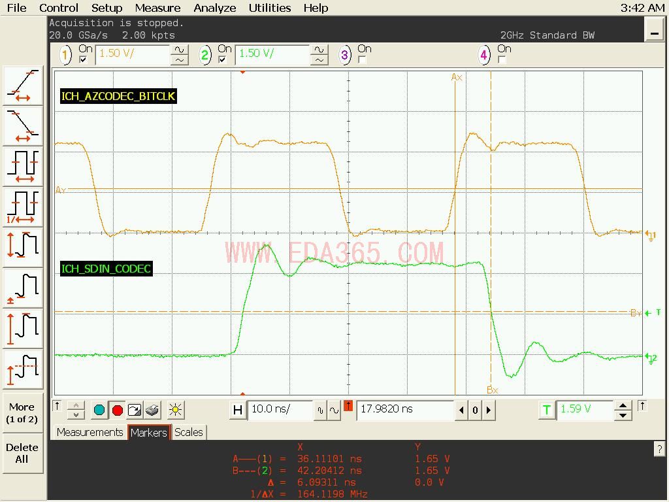
Task: Select the fall time measurement icon
Action: coord(23,126)
